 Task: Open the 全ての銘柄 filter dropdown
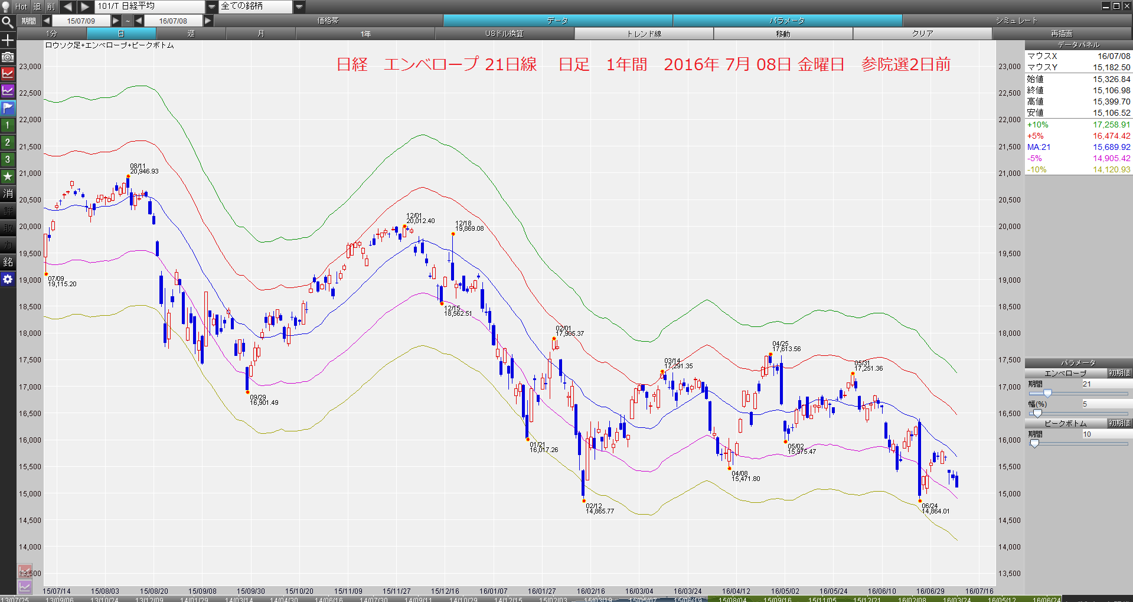299,6
